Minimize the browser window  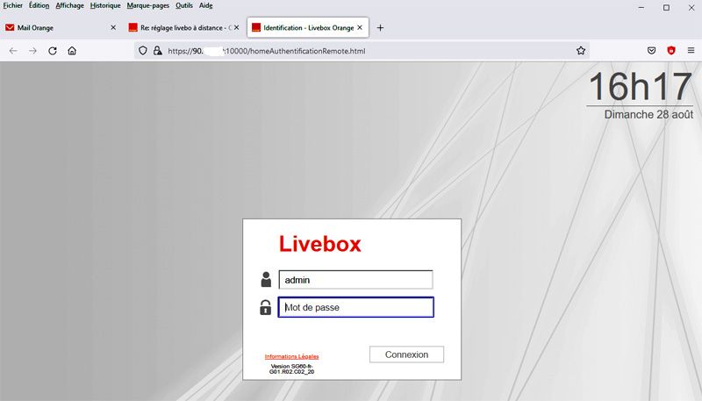[641, 8]
